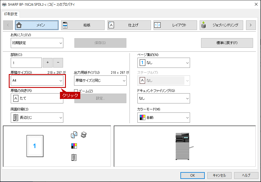Click the CMYK color icon in preview
The height and width of the screenshot is (182, 261).
[74, 146]
